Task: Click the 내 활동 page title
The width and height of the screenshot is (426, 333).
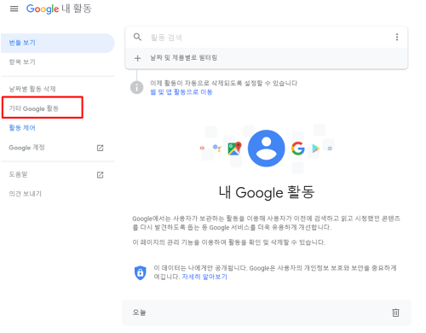Action: point(77,9)
